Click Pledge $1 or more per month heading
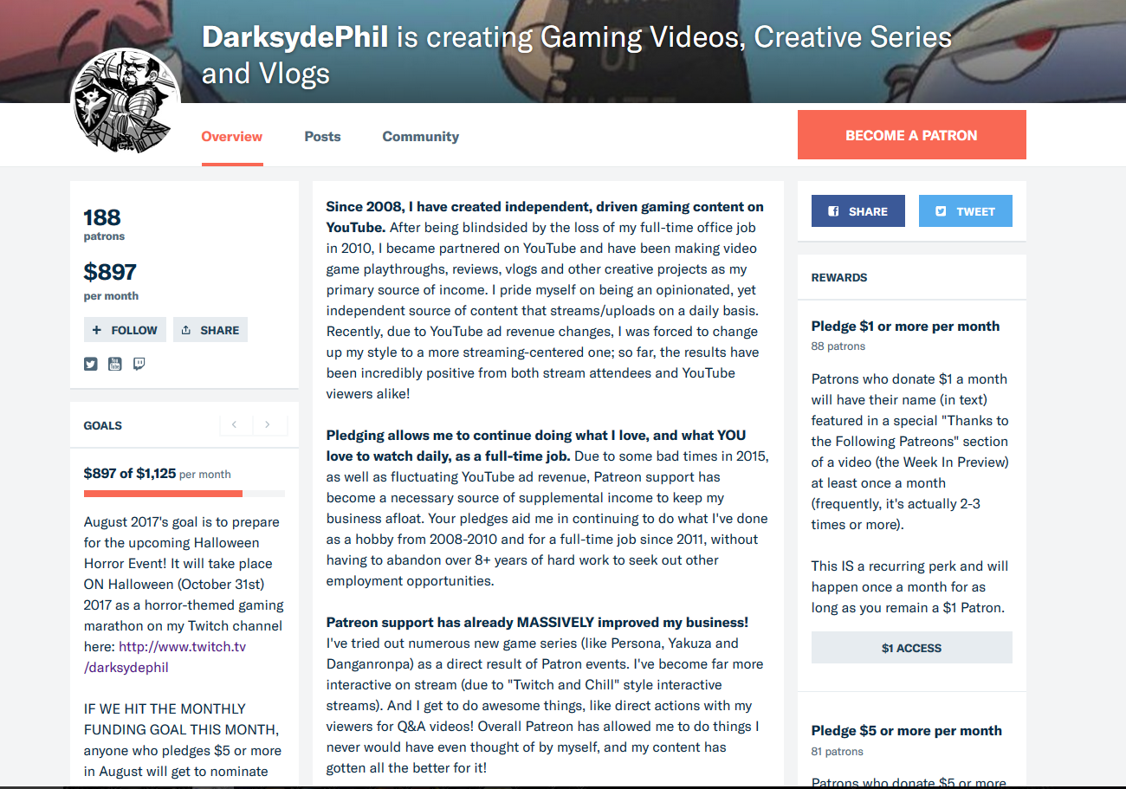Image resolution: width=1126 pixels, height=789 pixels. click(x=905, y=327)
